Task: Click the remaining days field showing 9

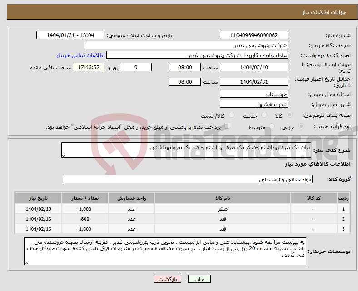Action: [x=136, y=67]
